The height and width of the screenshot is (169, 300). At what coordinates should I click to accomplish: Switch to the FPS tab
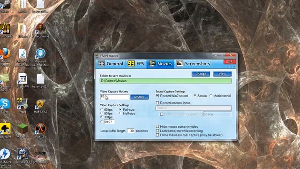136,64
